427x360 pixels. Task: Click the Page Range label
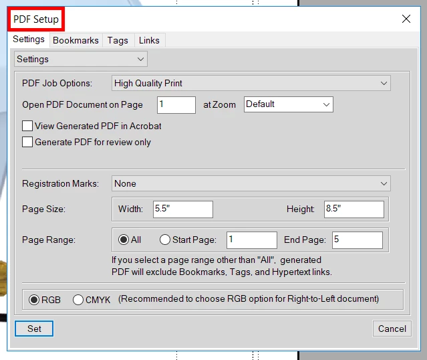point(49,240)
